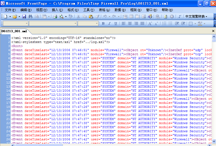Click the Toggle pane icon
The height and width of the screenshot is (146, 216).
[x=44, y=17]
